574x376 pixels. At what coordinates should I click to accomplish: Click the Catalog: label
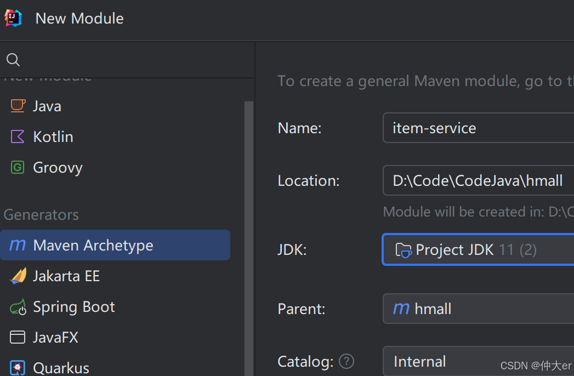[306, 362]
